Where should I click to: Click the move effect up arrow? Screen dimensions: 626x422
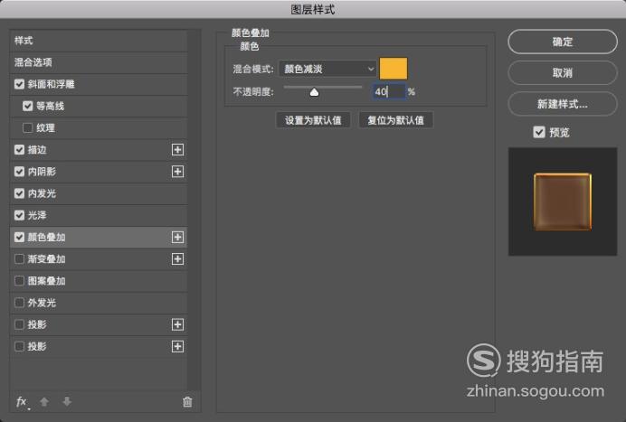pos(44,401)
